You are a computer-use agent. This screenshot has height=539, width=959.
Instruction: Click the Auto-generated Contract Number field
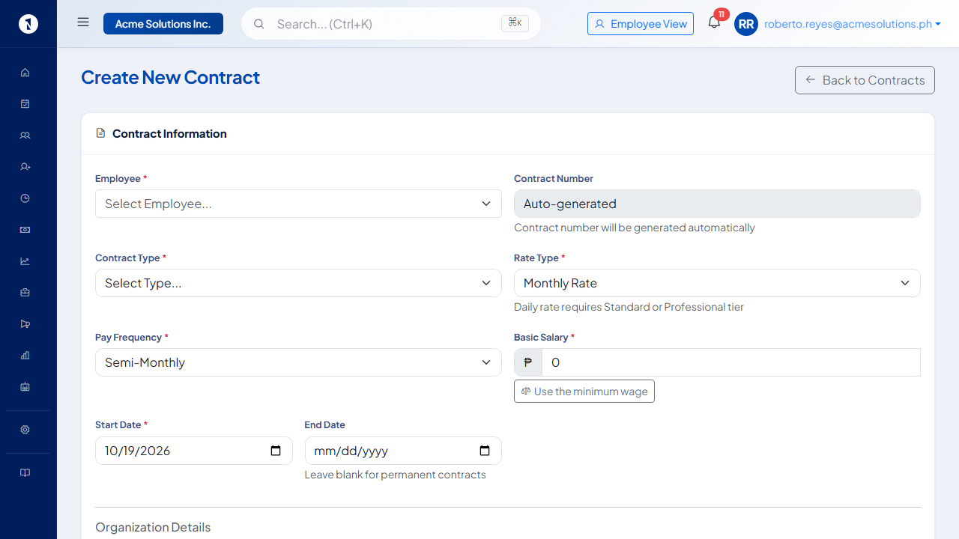717,204
